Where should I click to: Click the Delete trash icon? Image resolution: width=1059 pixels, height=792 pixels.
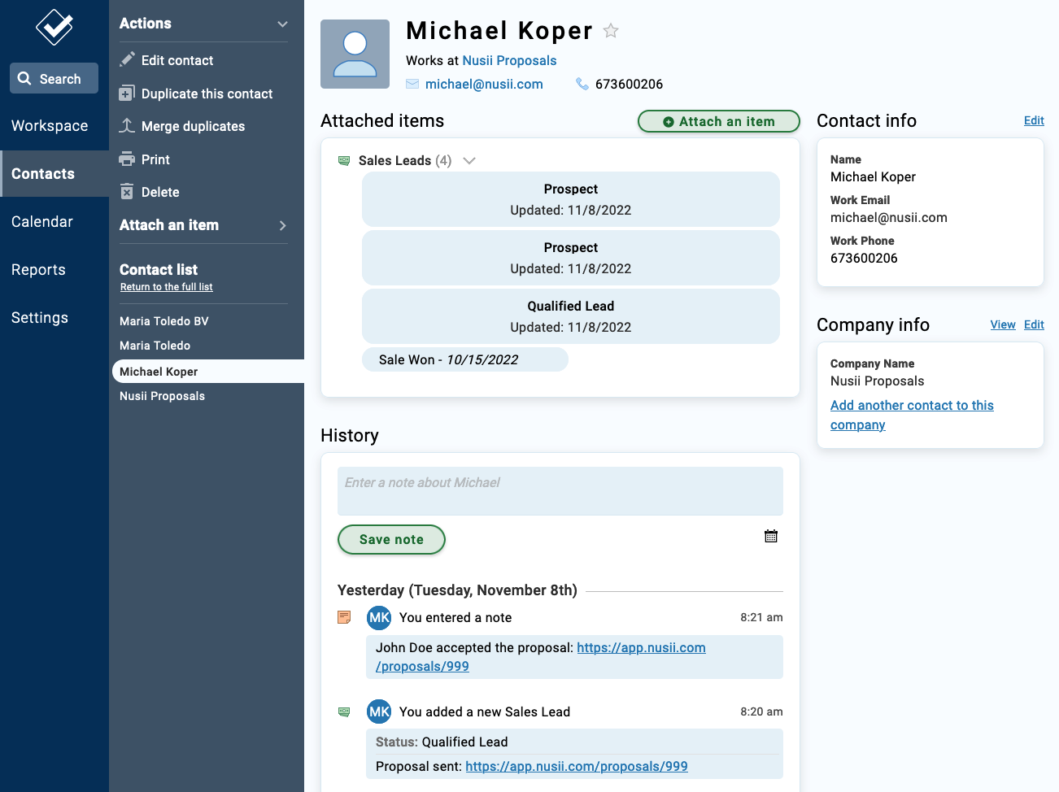(x=127, y=192)
